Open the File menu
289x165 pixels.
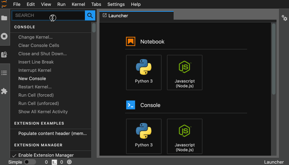(17, 4)
